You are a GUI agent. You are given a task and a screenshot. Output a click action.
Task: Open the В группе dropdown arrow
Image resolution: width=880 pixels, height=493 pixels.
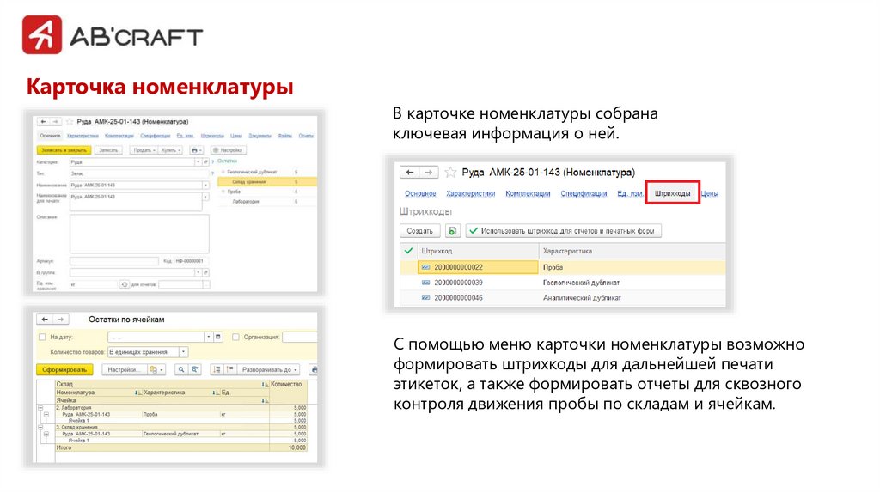click(x=198, y=272)
